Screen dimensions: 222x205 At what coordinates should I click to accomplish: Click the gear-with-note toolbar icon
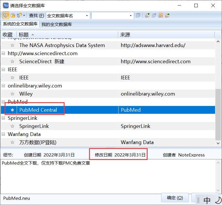tap(19, 15)
